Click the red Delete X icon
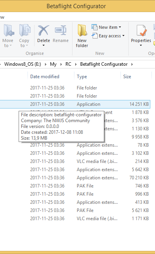This screenshot has height=254, width=155. pyautogui.click(x=43, y=30)
